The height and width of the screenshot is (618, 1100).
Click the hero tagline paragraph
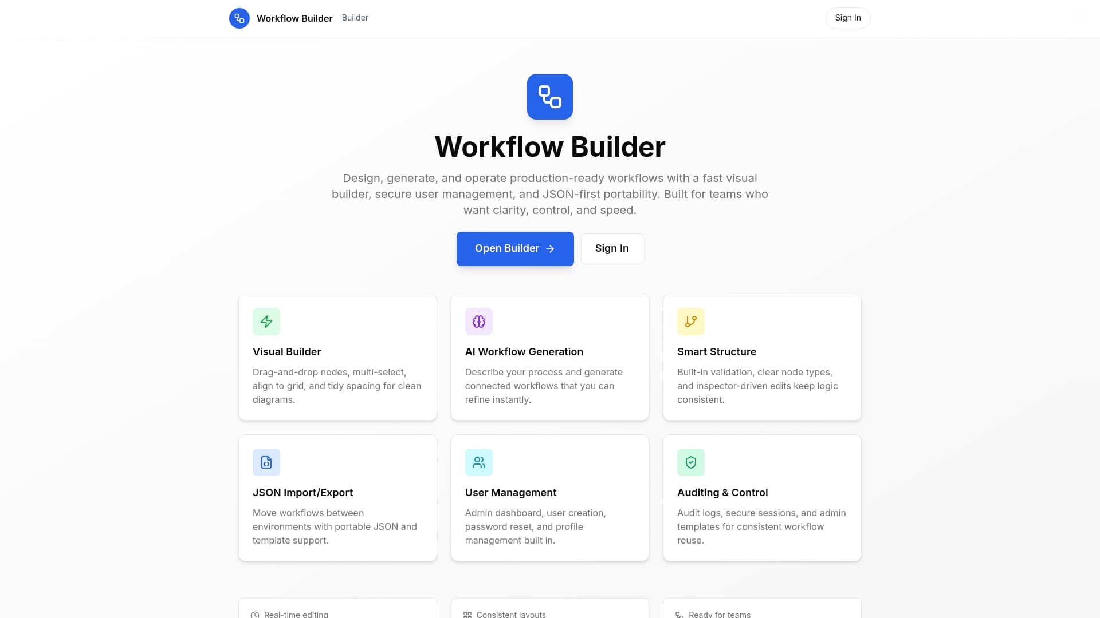[x=550, y=195]
